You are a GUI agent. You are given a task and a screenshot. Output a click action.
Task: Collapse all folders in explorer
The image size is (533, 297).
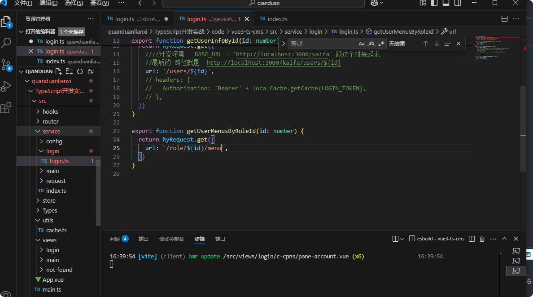click(x=91, y=71)
